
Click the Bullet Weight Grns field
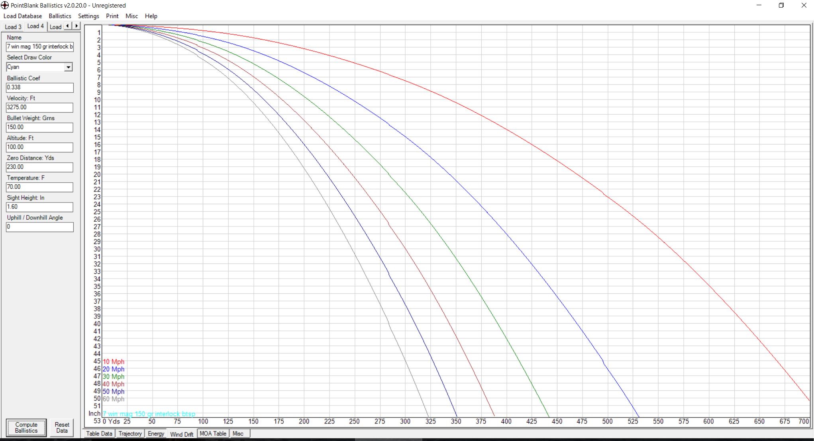tap(39, 127)
